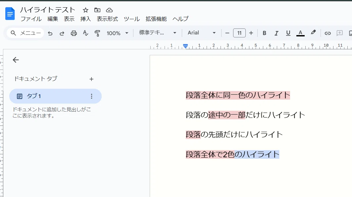Click the move-to-folder icon

pos(97,10)
